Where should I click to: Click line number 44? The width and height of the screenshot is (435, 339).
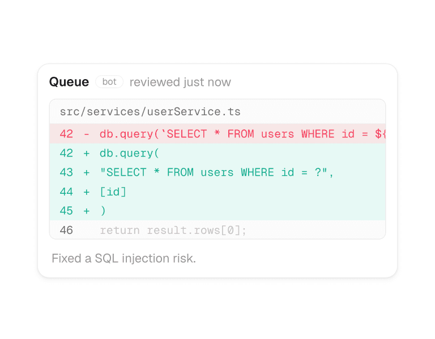point(66,192)
